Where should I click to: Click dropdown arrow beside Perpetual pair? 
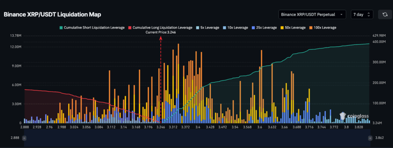pyautogui.click(x=341, y=15)
